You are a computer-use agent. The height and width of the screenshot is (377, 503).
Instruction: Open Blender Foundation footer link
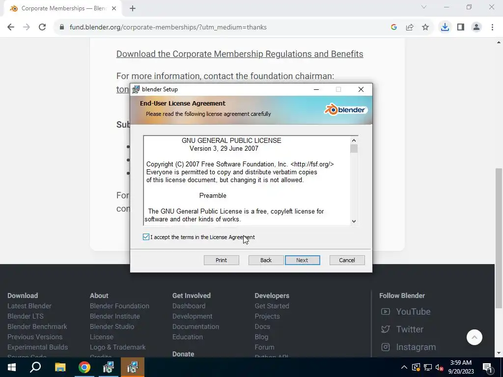pyautogui.click(x=119, y=306)
